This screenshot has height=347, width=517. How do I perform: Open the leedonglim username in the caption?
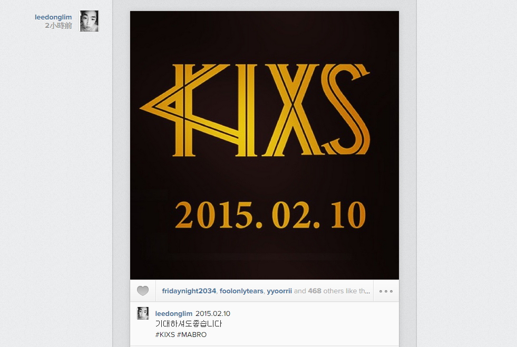(x=173, y=313)
